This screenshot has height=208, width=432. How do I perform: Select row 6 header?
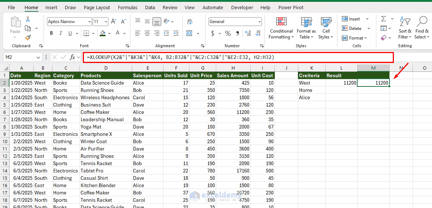point(5,112)
